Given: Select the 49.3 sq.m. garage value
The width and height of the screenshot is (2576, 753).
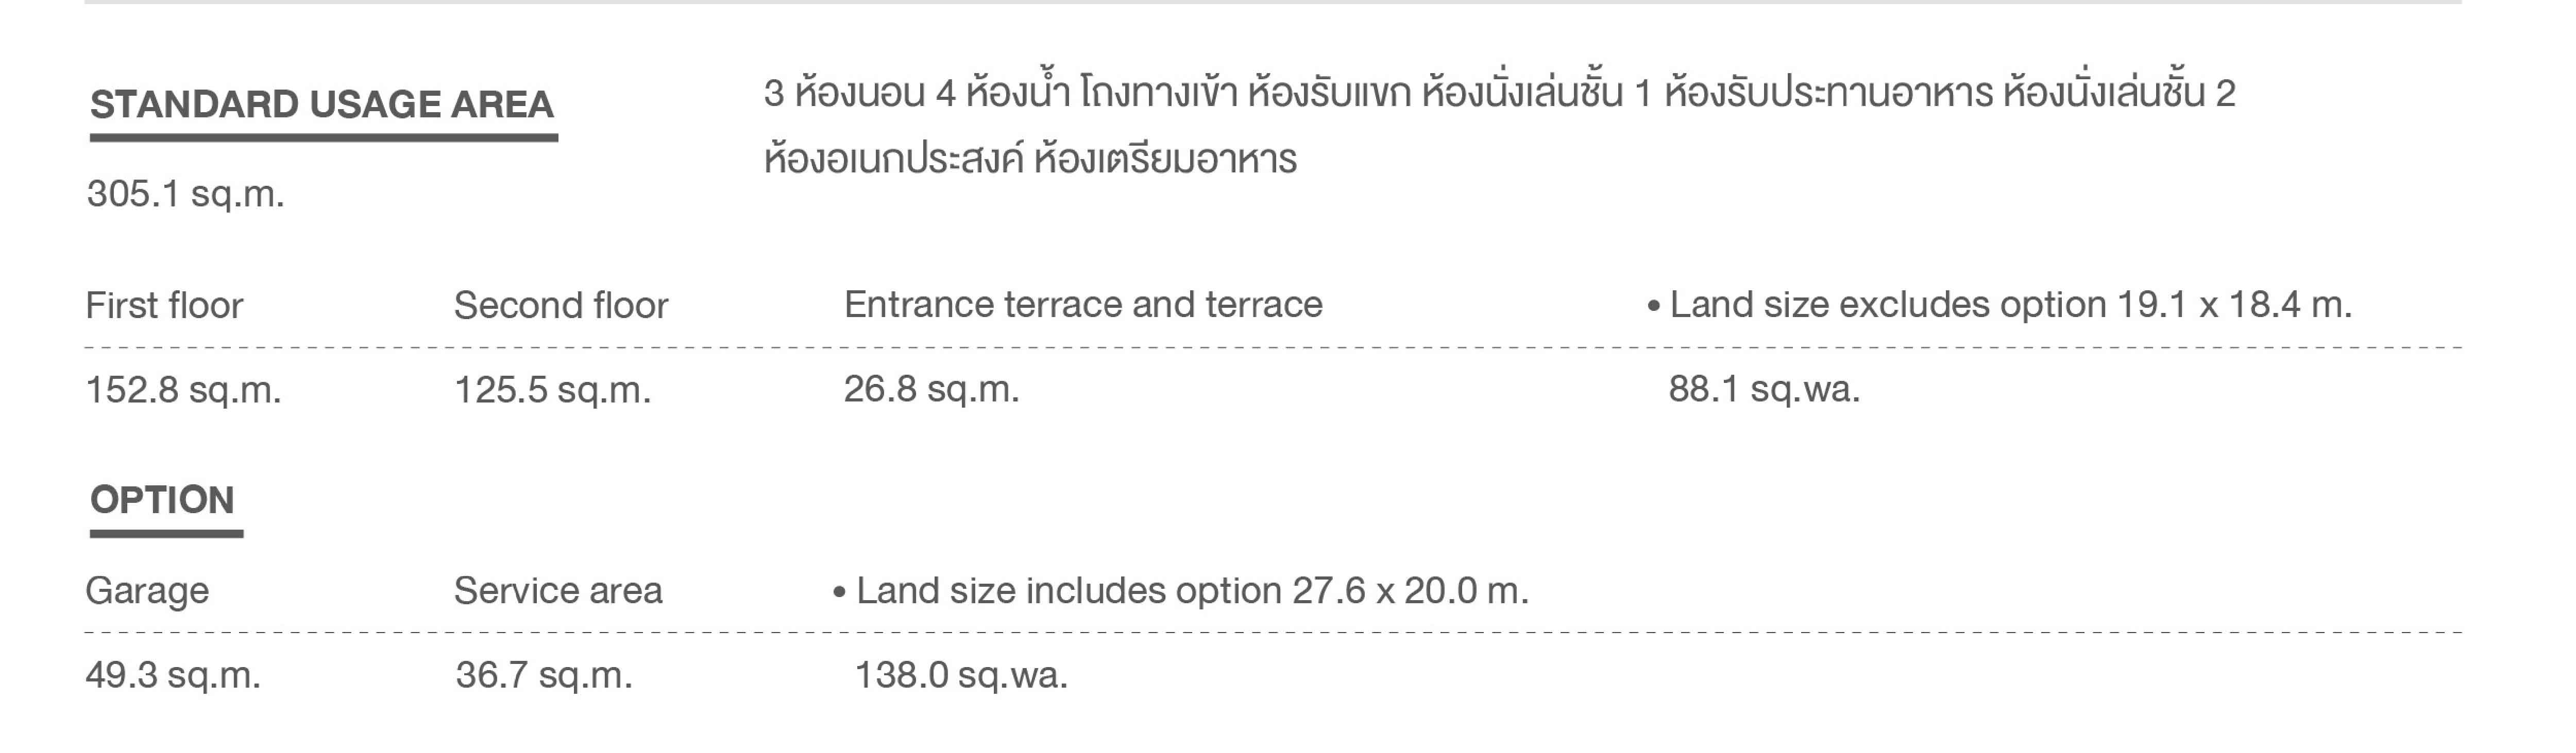Looking at the screenshot, I should [173, 676].
